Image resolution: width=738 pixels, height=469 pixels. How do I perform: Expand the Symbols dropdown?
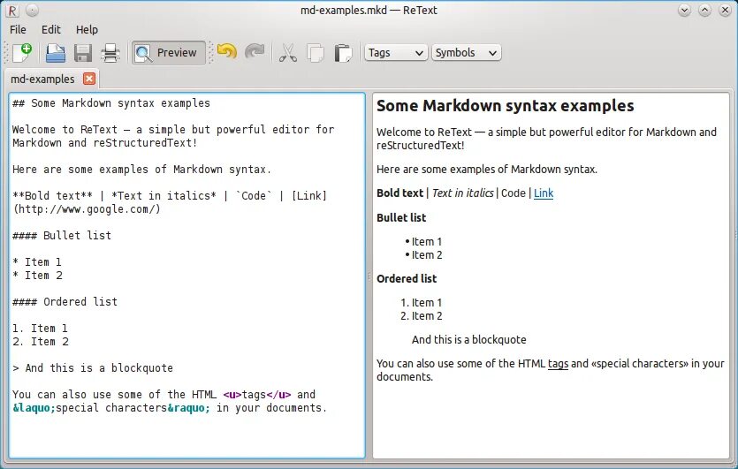click(466, 53)
